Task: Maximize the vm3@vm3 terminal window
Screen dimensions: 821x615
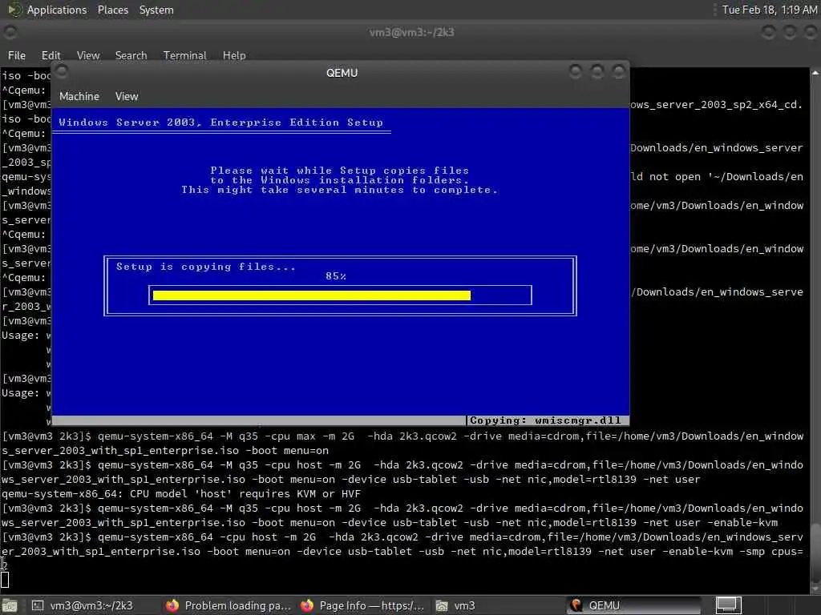Action: click(790, 32)
